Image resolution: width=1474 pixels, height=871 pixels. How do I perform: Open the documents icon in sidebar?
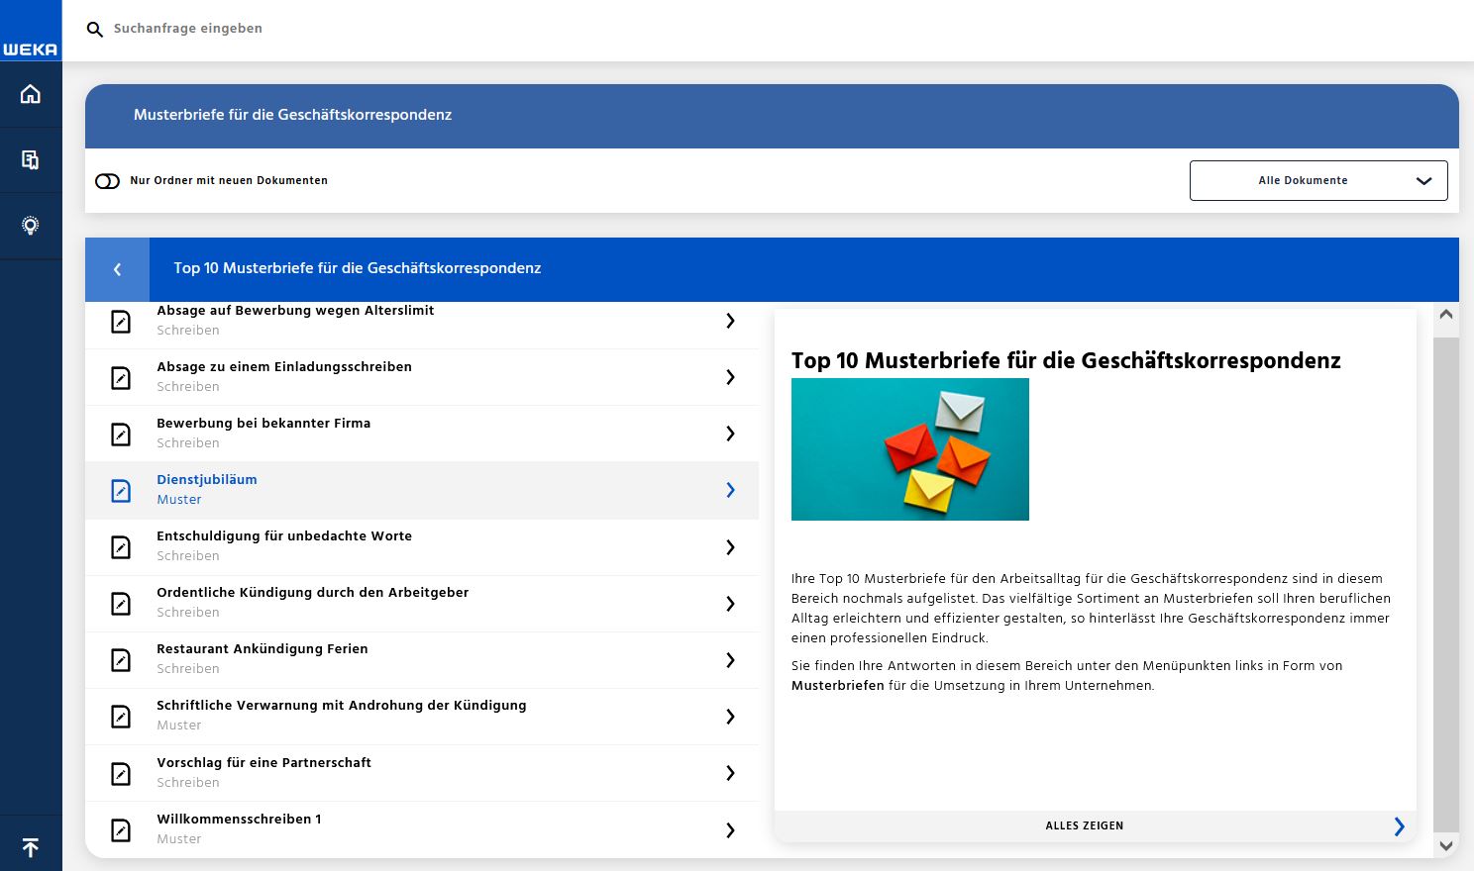[x=31, y=159]
